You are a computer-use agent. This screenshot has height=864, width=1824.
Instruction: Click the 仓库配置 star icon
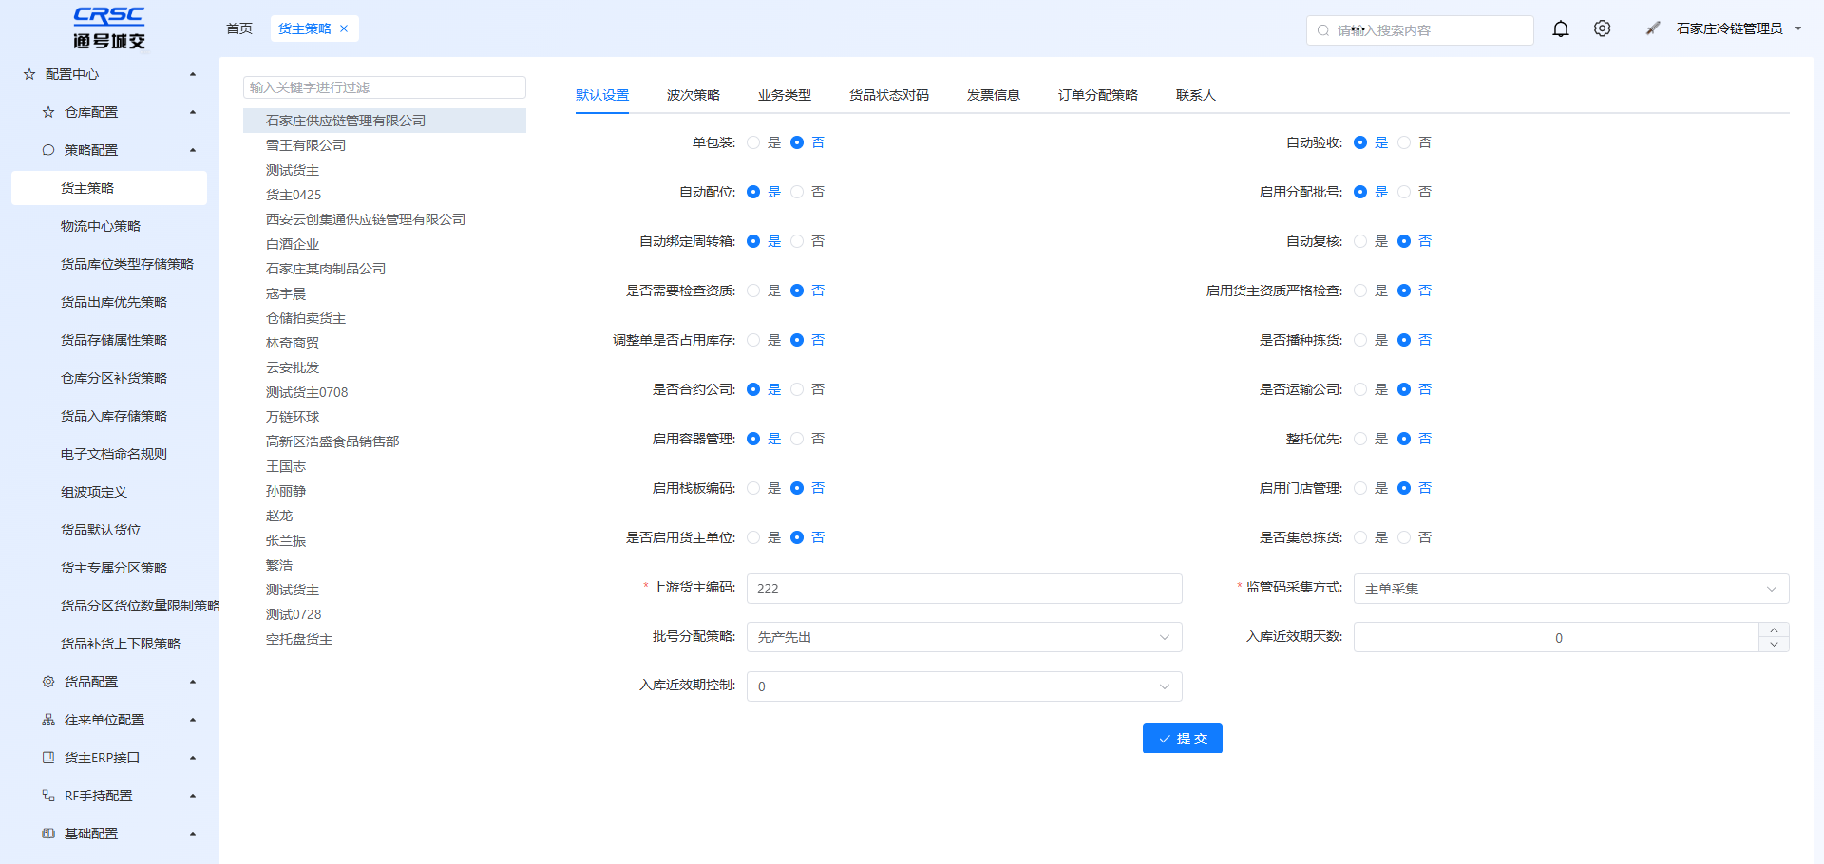(x=48, y=112)
